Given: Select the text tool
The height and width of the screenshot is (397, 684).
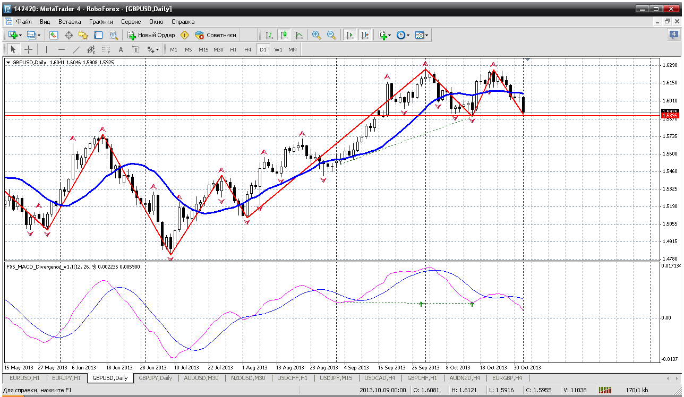Looking at the screenshot, I should pos(121,49).
